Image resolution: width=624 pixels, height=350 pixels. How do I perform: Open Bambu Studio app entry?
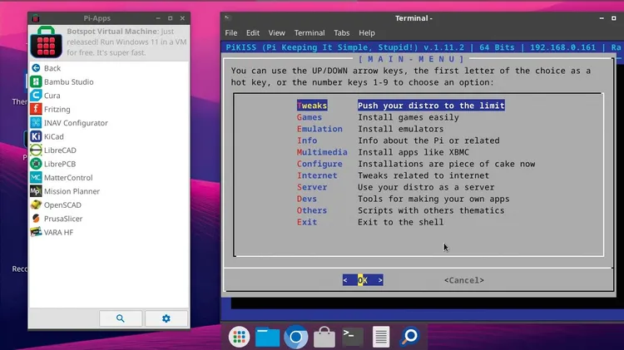(x=68, y=81)
